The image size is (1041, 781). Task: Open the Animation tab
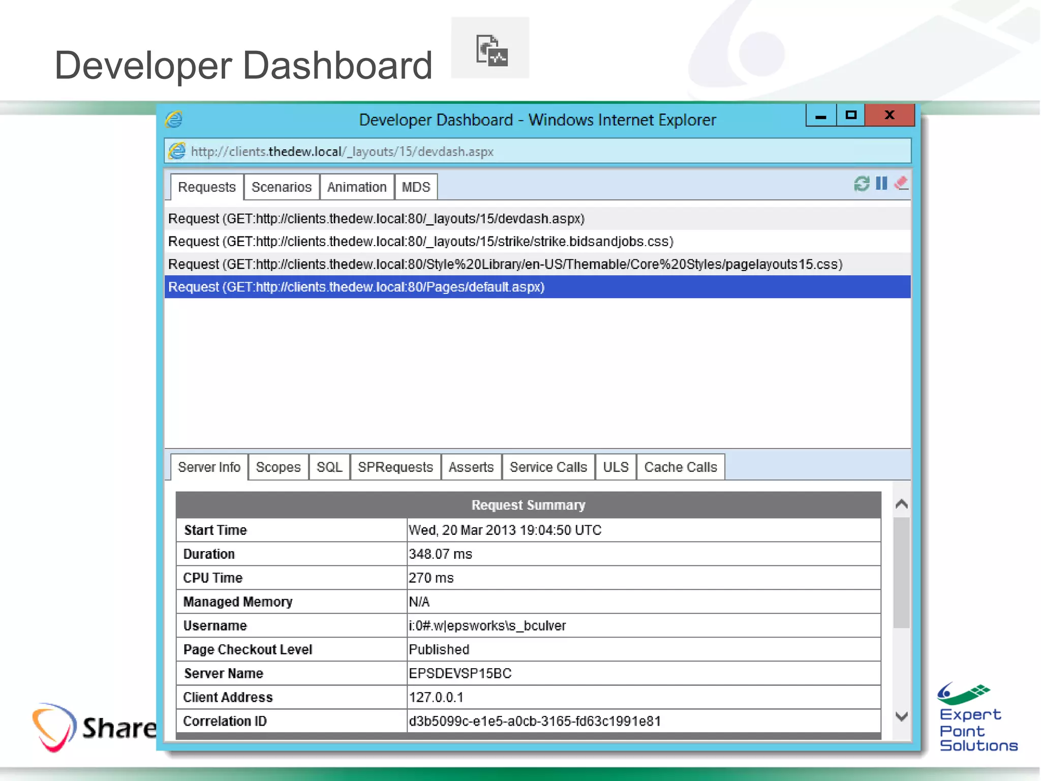click(357, 187)
